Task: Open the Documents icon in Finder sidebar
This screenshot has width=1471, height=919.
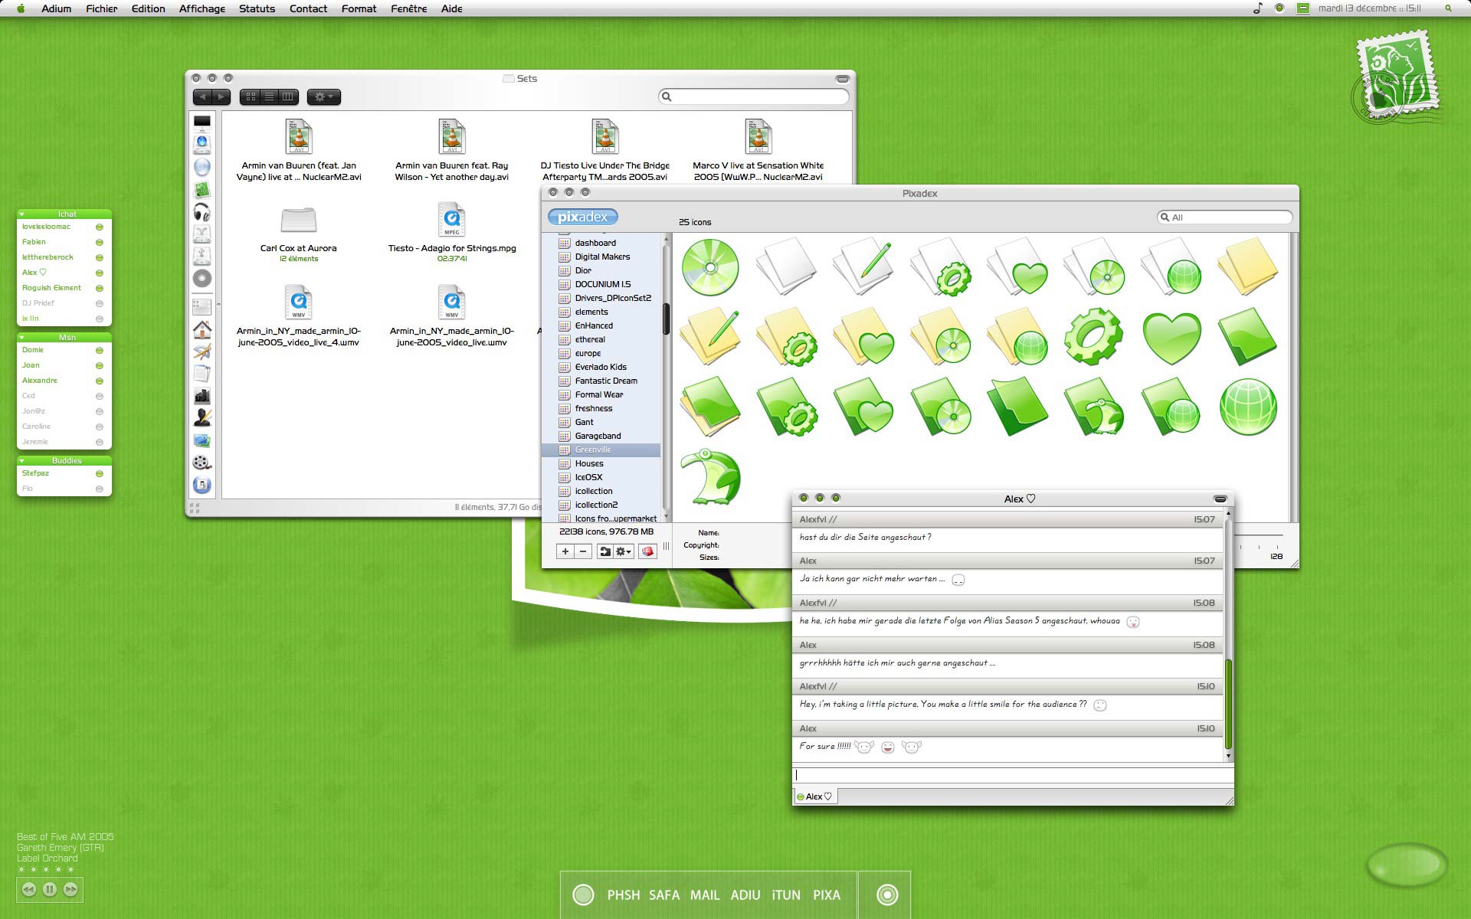Action: [x=202, y=374]
